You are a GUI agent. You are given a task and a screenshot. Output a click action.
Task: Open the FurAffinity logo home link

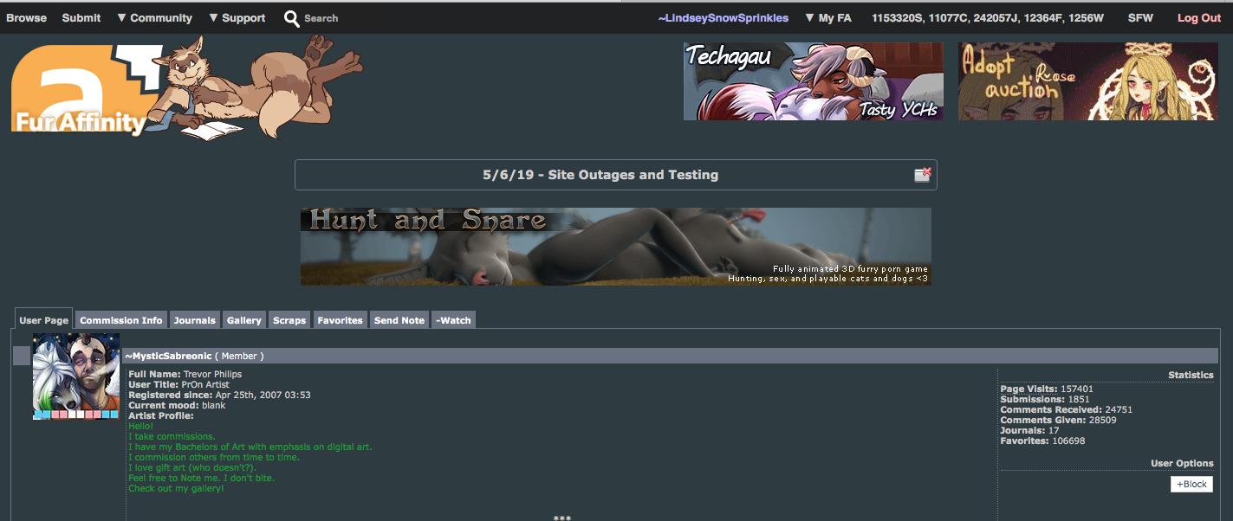(x=186, y=87)
